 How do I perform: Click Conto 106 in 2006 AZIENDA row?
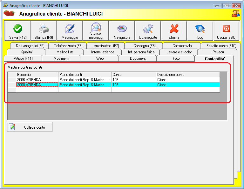point(134,80)
